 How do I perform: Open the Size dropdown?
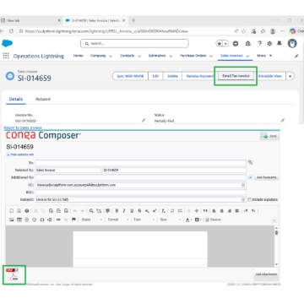[x=170, y=220]
